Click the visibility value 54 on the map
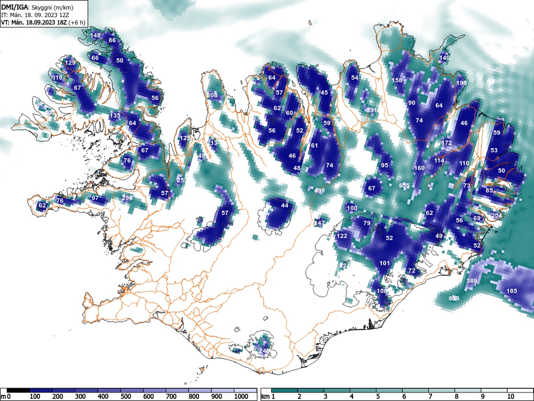Viewport: 534px width, 401px height. tap(355, 78)
